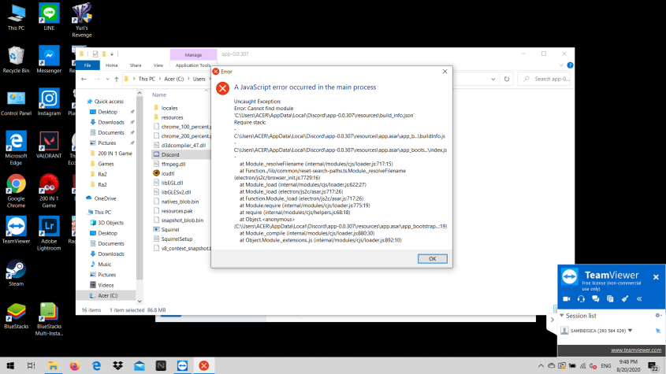Select Quick access in navigation pane

coord(105,102)
